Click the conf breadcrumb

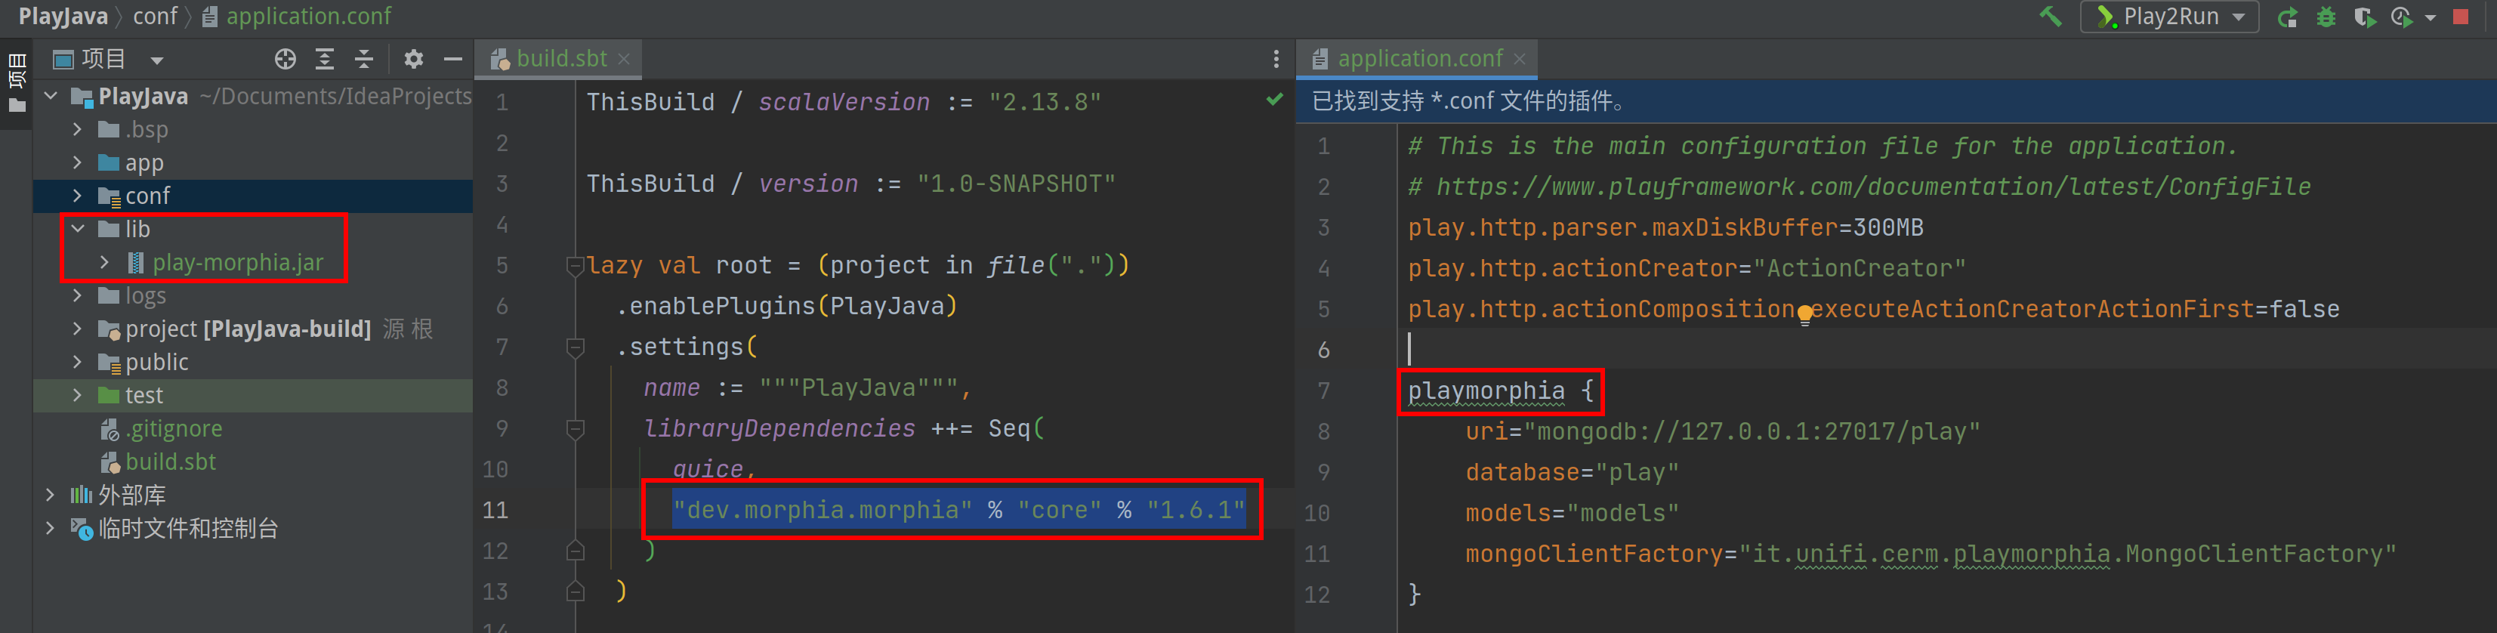(x=155, y=17)
